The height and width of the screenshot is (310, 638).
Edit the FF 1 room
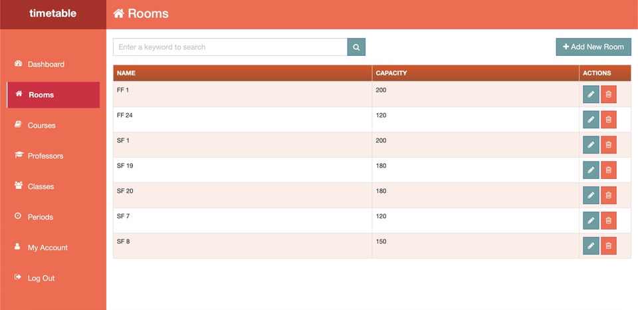(591, 94)
